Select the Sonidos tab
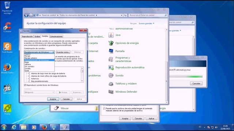 [x=45, y=36]
